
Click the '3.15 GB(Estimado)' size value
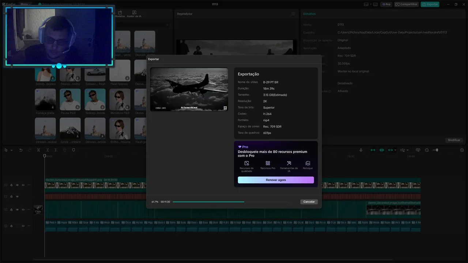pyautogui.click(x=275, y=95)
